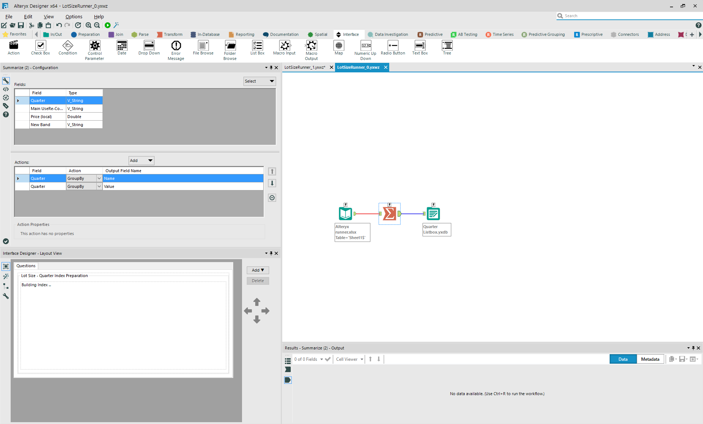Pin the Summarize Configuration panel
This screenshot has width=703, height=424.
click(x=271, y=68)
